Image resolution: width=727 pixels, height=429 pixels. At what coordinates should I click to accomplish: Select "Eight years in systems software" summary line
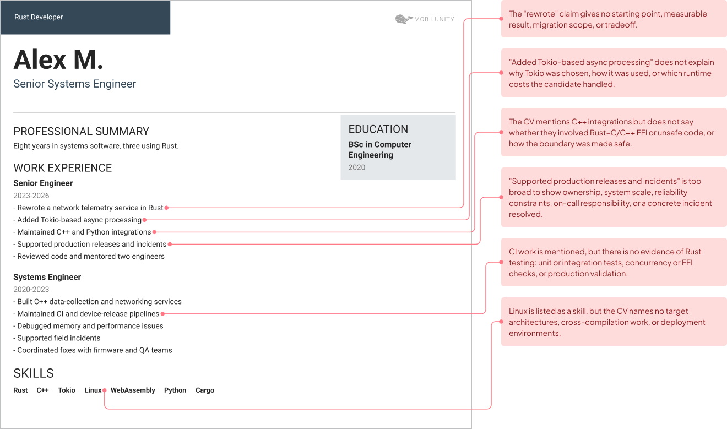pyautogui.click(x=96, y=146)
